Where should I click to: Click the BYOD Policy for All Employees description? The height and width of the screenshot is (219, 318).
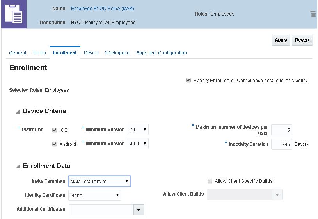pos(103,23)
